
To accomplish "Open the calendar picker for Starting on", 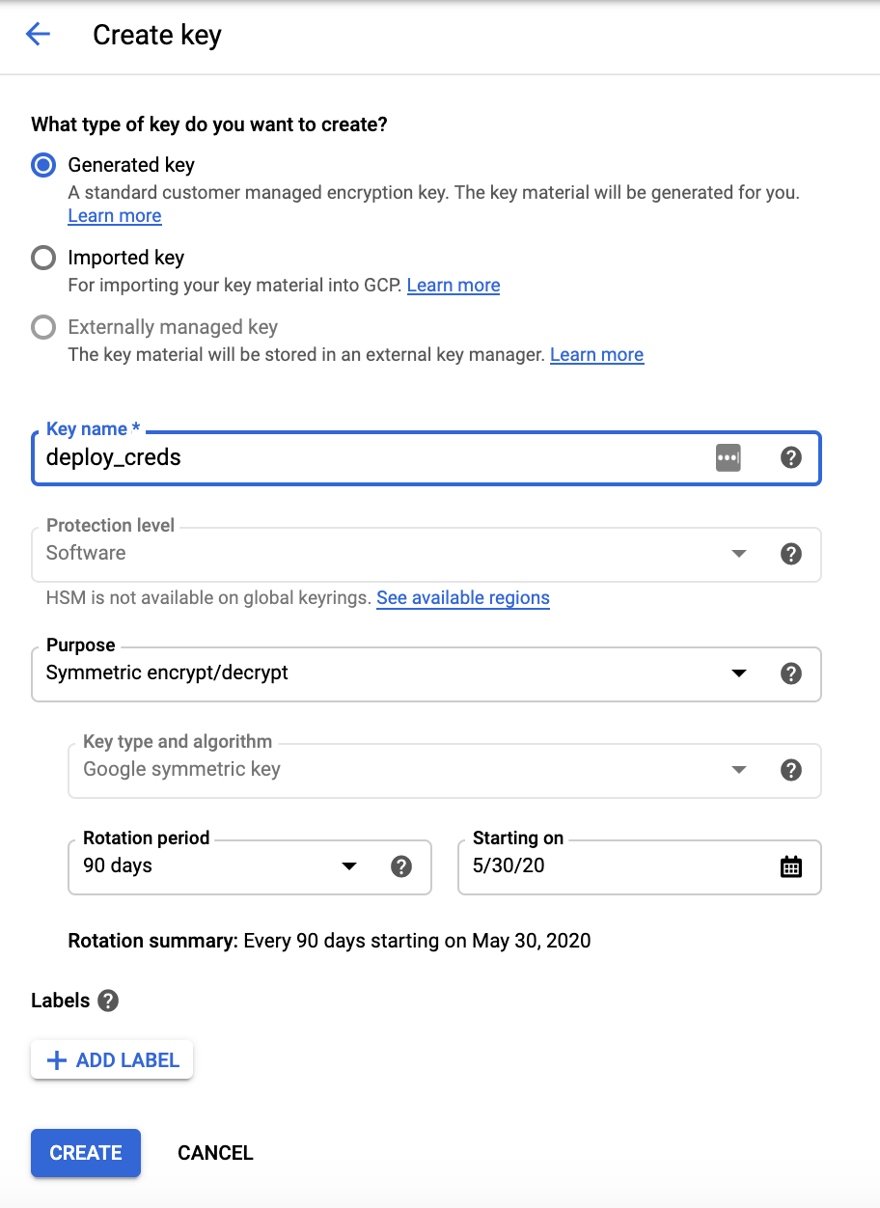I will click(791, 866).
